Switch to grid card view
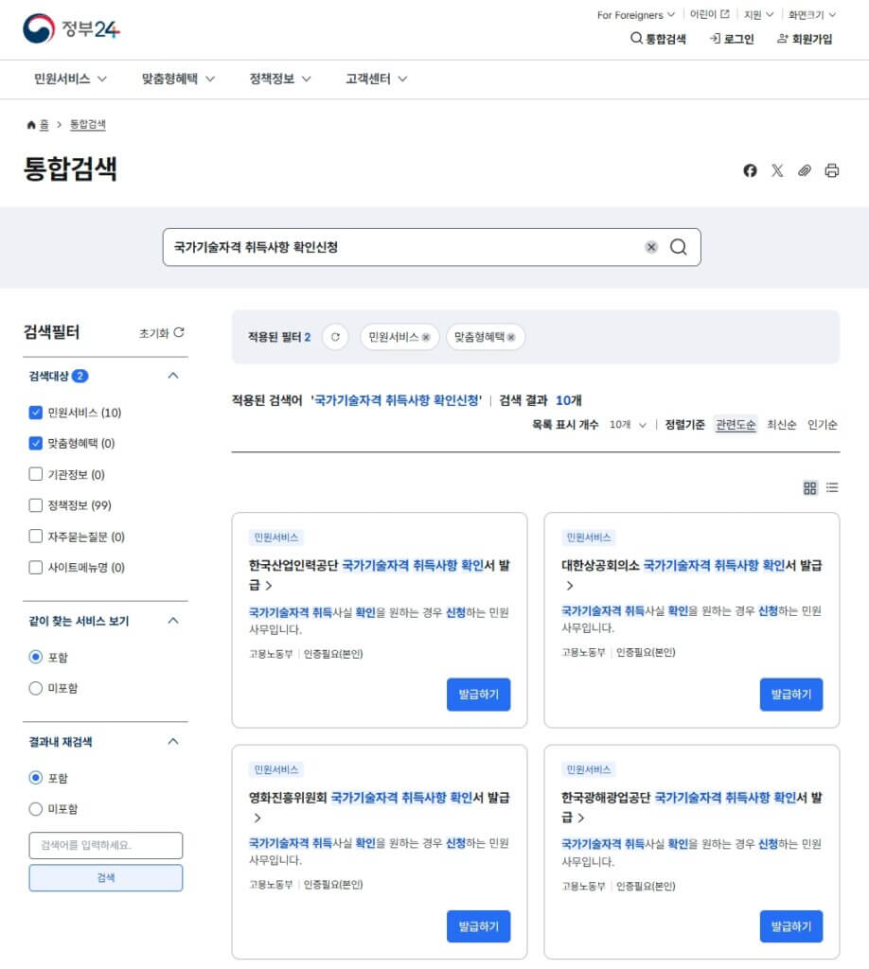 809,487
